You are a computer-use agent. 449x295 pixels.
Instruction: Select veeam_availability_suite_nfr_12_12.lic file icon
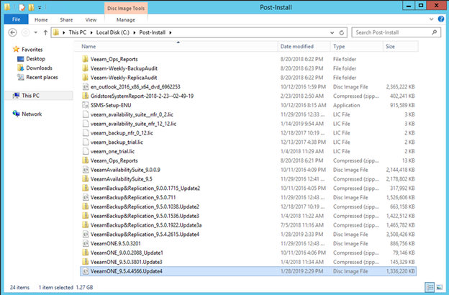(x=86, y=124)
